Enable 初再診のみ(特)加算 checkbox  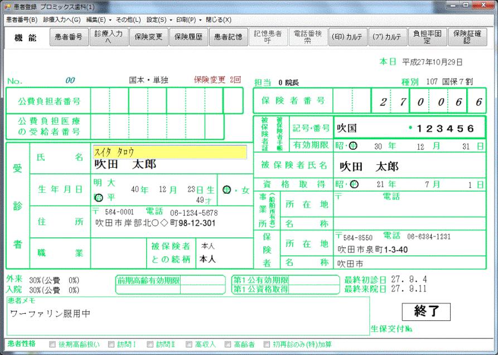coord(267,344)
